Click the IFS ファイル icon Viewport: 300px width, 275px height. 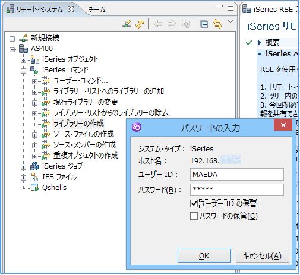coord(35,177)
